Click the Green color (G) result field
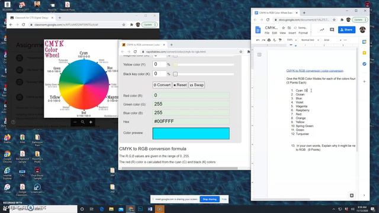 [191, 104]
